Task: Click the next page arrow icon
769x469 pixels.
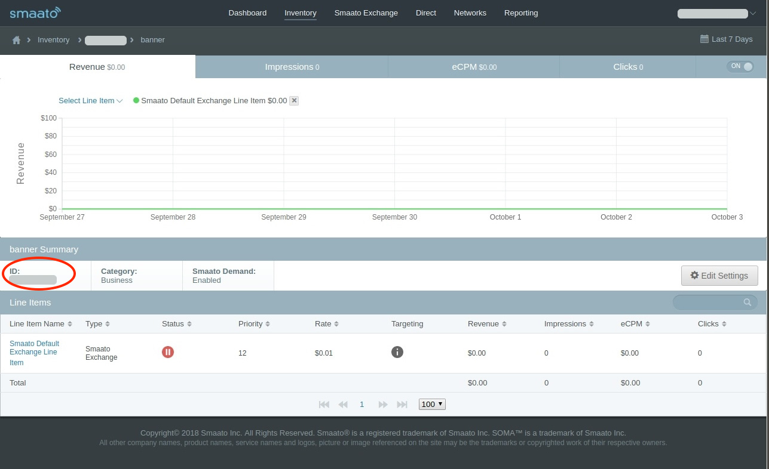Action: (x=383, y=405)
